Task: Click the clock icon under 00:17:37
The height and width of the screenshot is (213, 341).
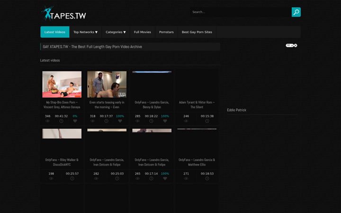Action: (x=107, y=121)
